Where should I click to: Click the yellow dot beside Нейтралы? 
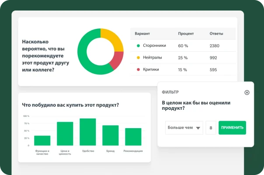click(x=139, y=58)
